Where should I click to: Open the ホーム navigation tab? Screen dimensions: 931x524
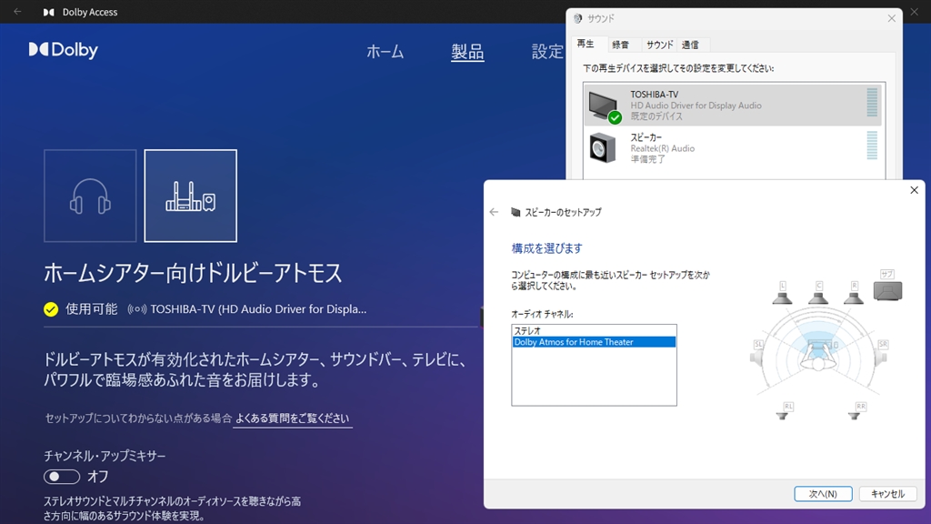pyautogui.click(x=385, y=52)
